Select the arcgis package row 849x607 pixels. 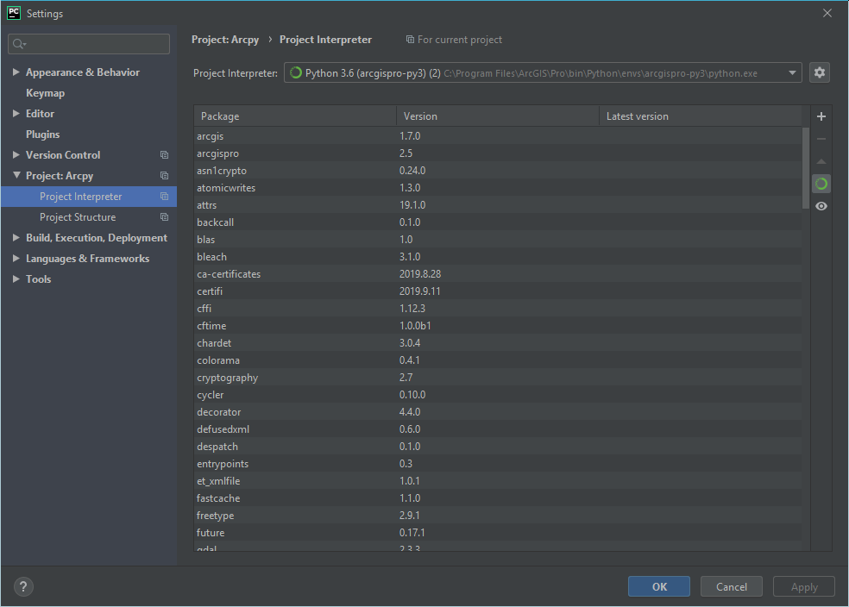[x=498, y=135]
